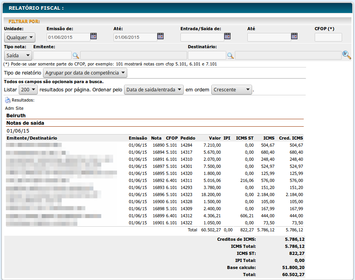Select the Crescente order dropdown
This screenshot has height=280, width=355.
[232, 90]
